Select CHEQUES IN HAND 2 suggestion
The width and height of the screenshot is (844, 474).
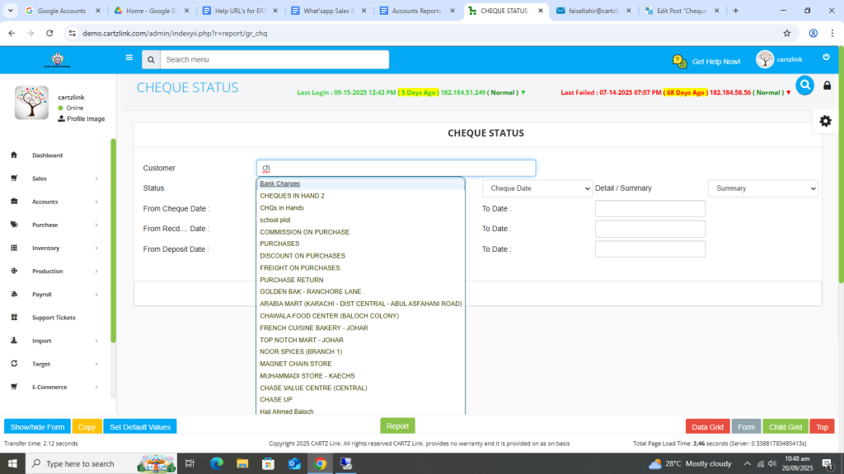pyautogui.click(x=292, y=196)
